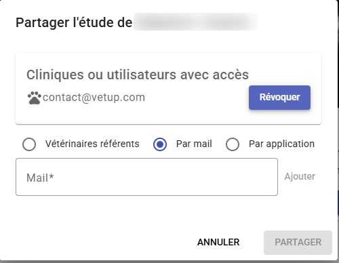Enable the Par application radio circle
Image resolution: width=339 pixels, height=263 pixels.
click(233, 144)
